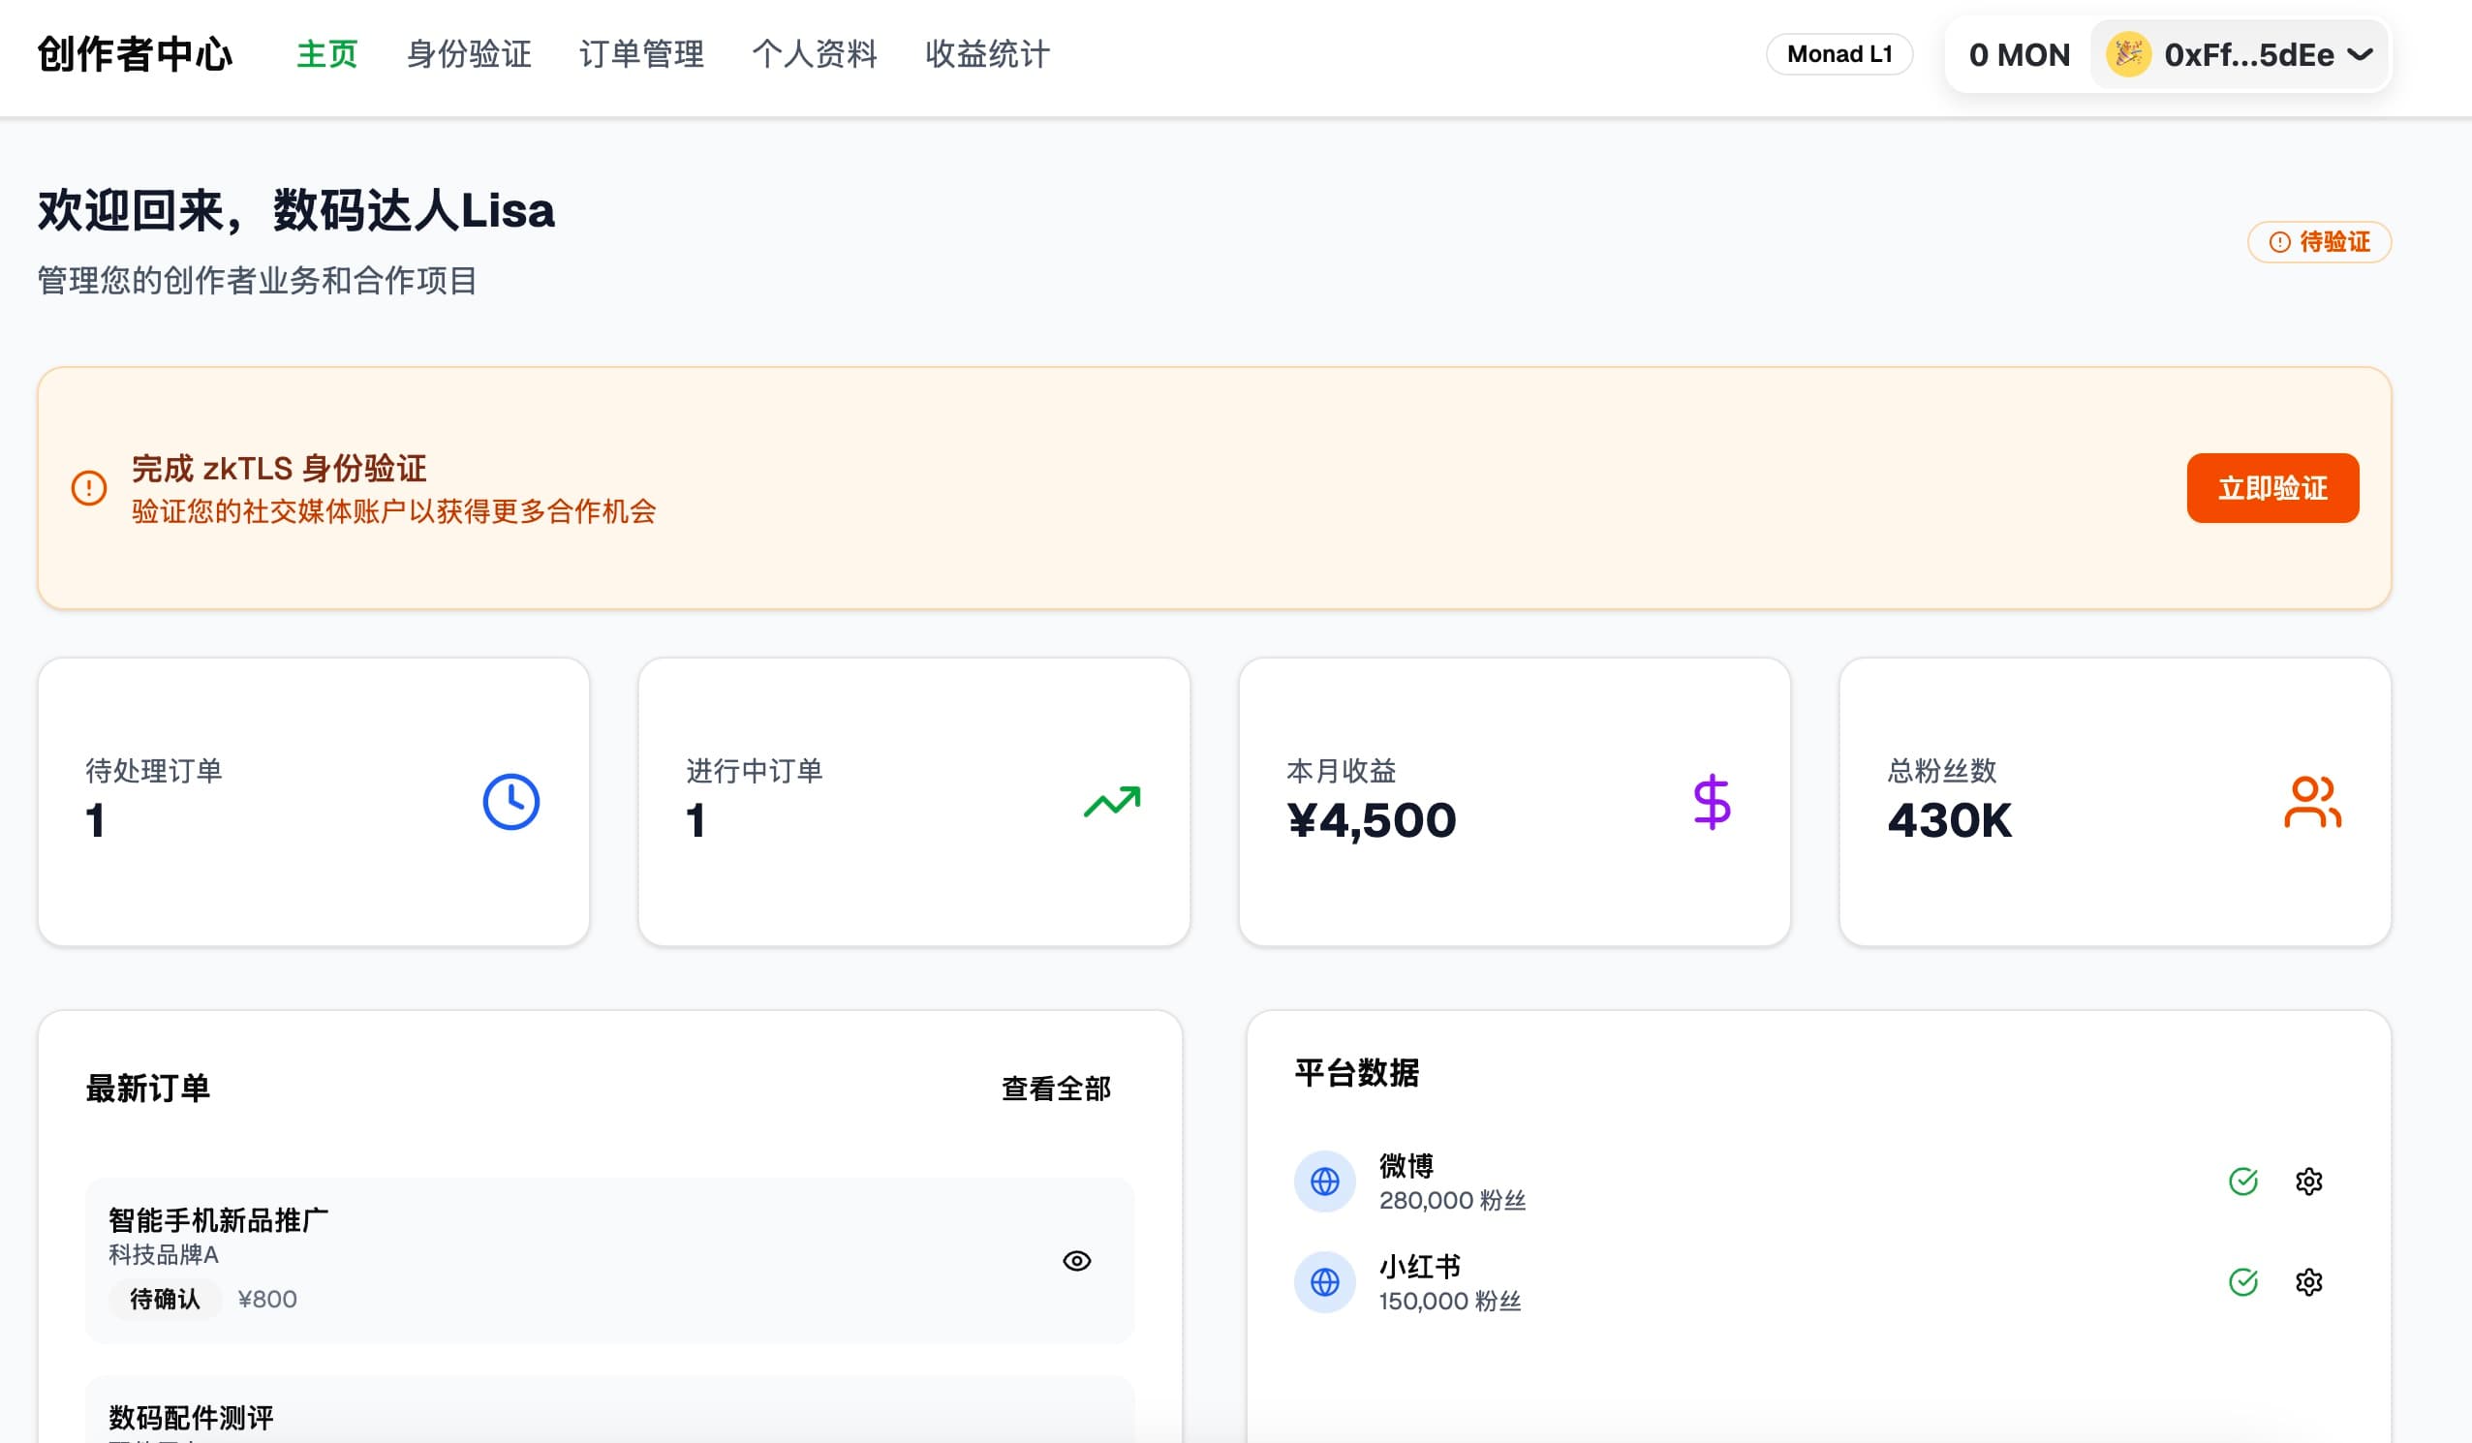Toggle visibility of 智能手机新品推广 order

(1076, 1263)
